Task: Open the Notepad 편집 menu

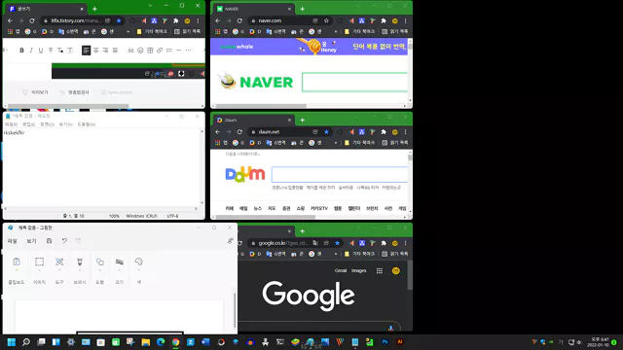Action: coord(28,124)
